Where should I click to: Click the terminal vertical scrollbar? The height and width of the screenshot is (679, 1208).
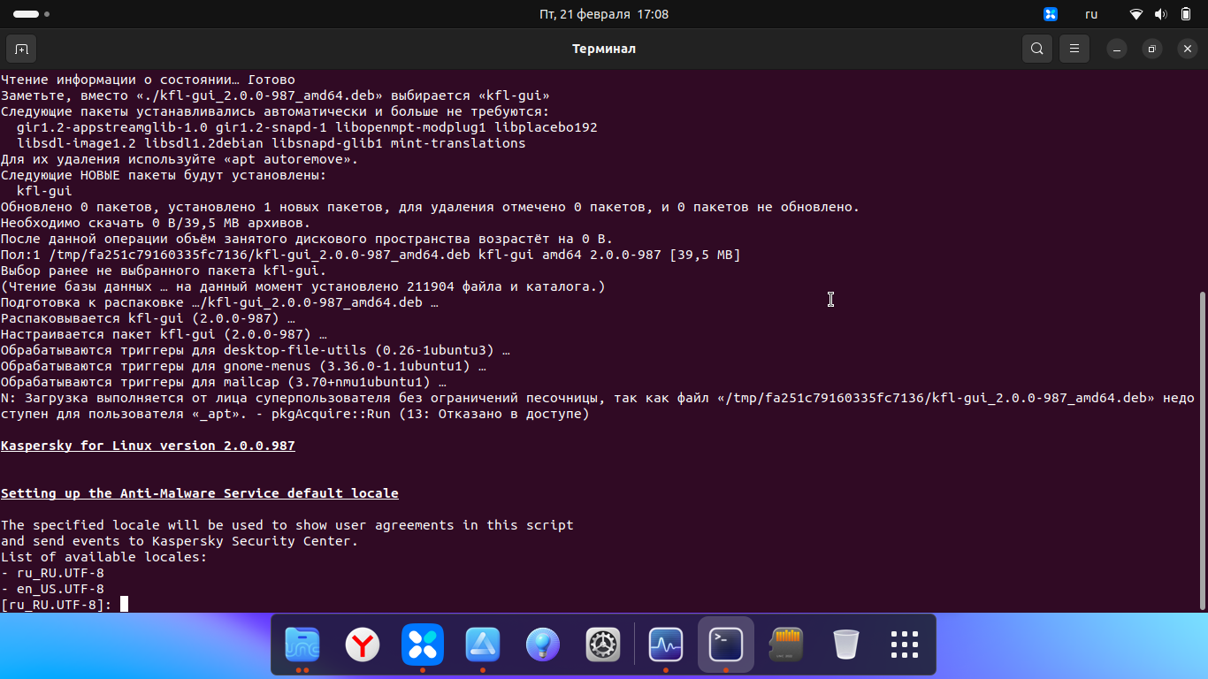pos(1202,451)
